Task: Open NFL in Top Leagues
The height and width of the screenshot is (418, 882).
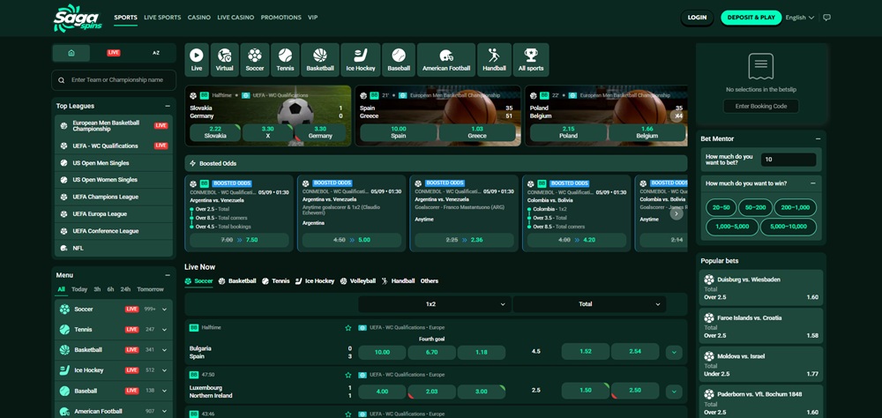Action: pyautogui.click(x=114, y=248)
